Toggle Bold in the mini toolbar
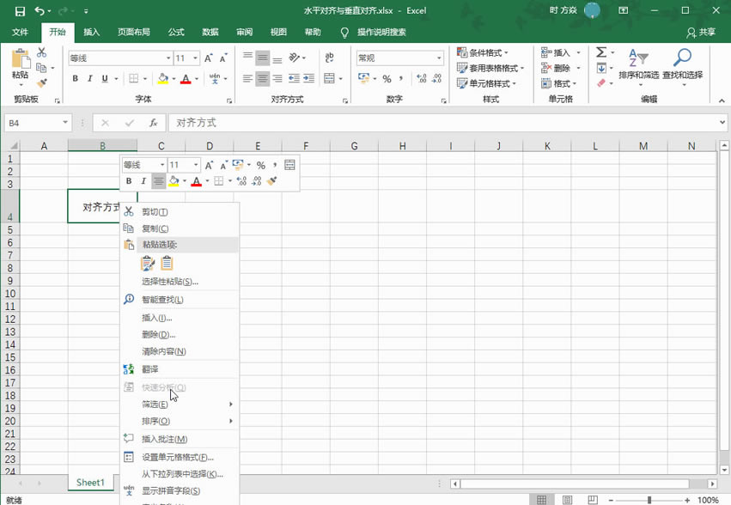The image size is (731, 505). point(129,181)
